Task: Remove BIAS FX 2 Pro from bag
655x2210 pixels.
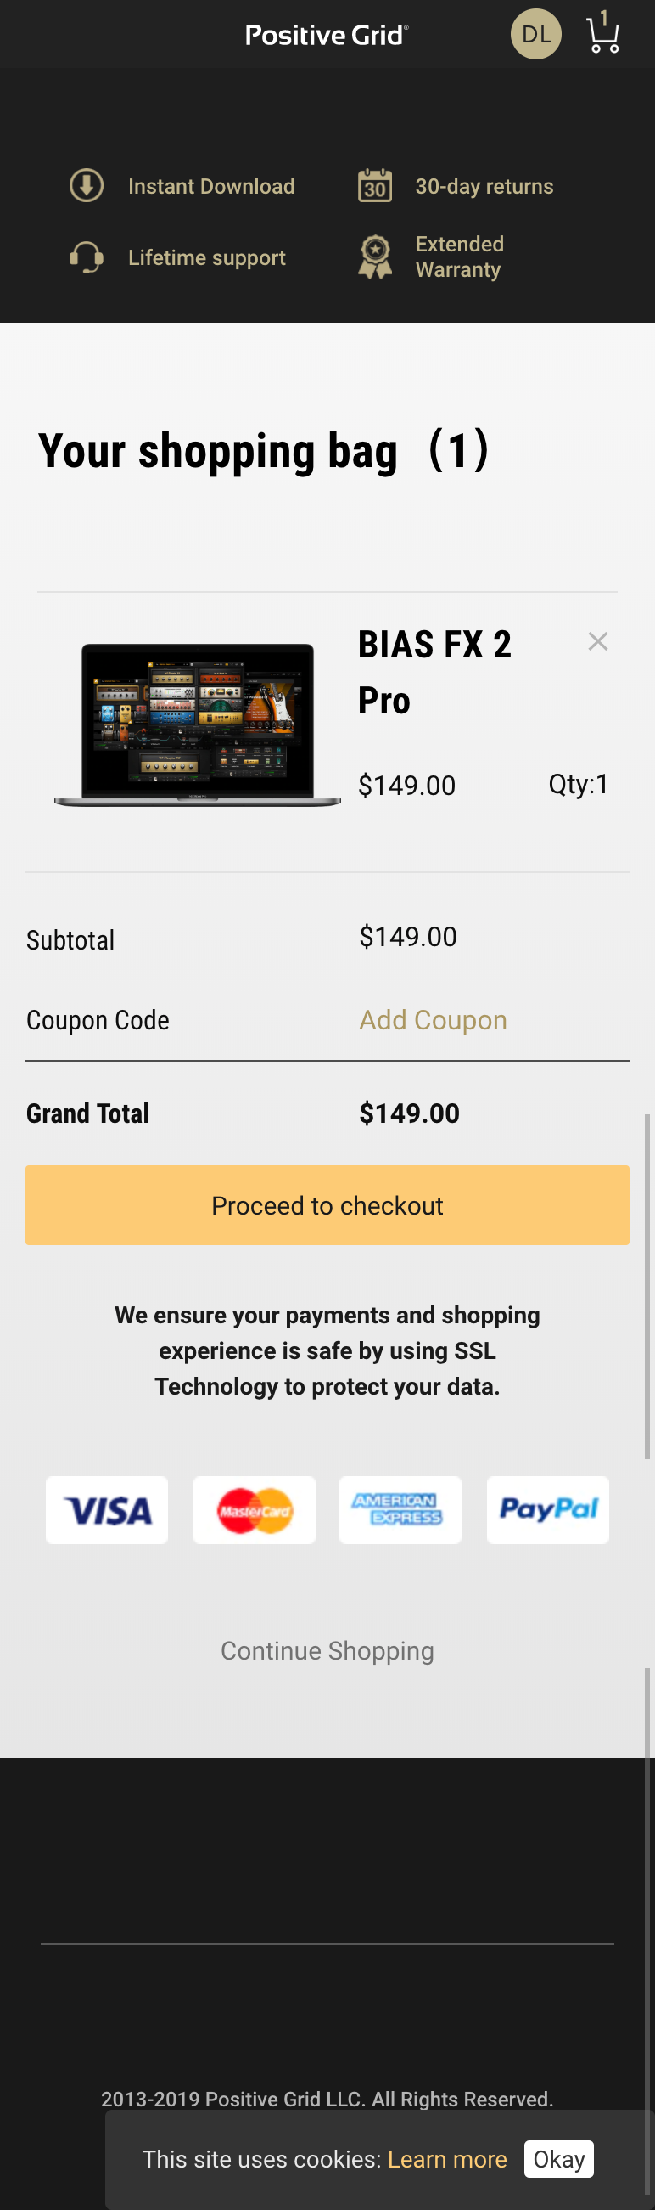Action: tap(597, 642)
